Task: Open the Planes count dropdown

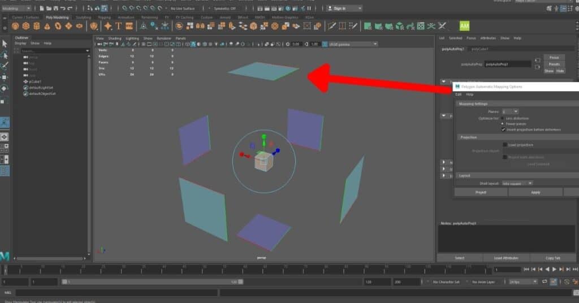Action: (510, 111)
